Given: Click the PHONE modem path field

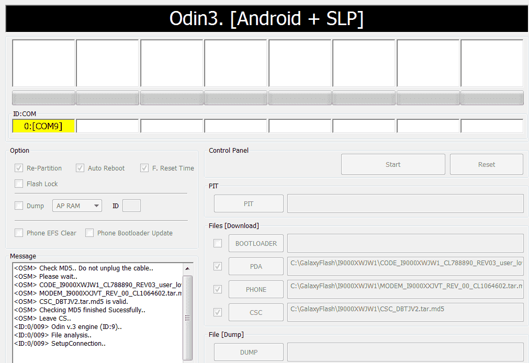Looking at the screenshot, I should tap(405, 289).
